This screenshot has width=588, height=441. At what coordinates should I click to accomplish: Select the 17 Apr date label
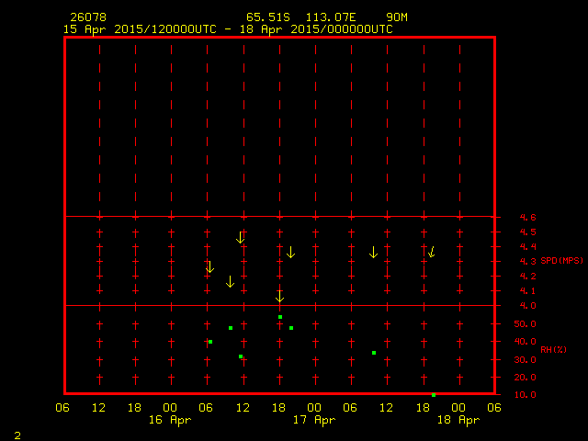[315, 420]
